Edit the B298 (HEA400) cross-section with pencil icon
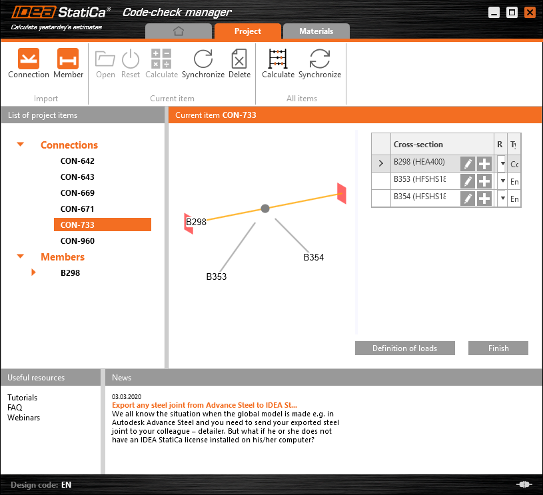The height and width of the screenshot is (495, 543). click(x=467, y=163)
